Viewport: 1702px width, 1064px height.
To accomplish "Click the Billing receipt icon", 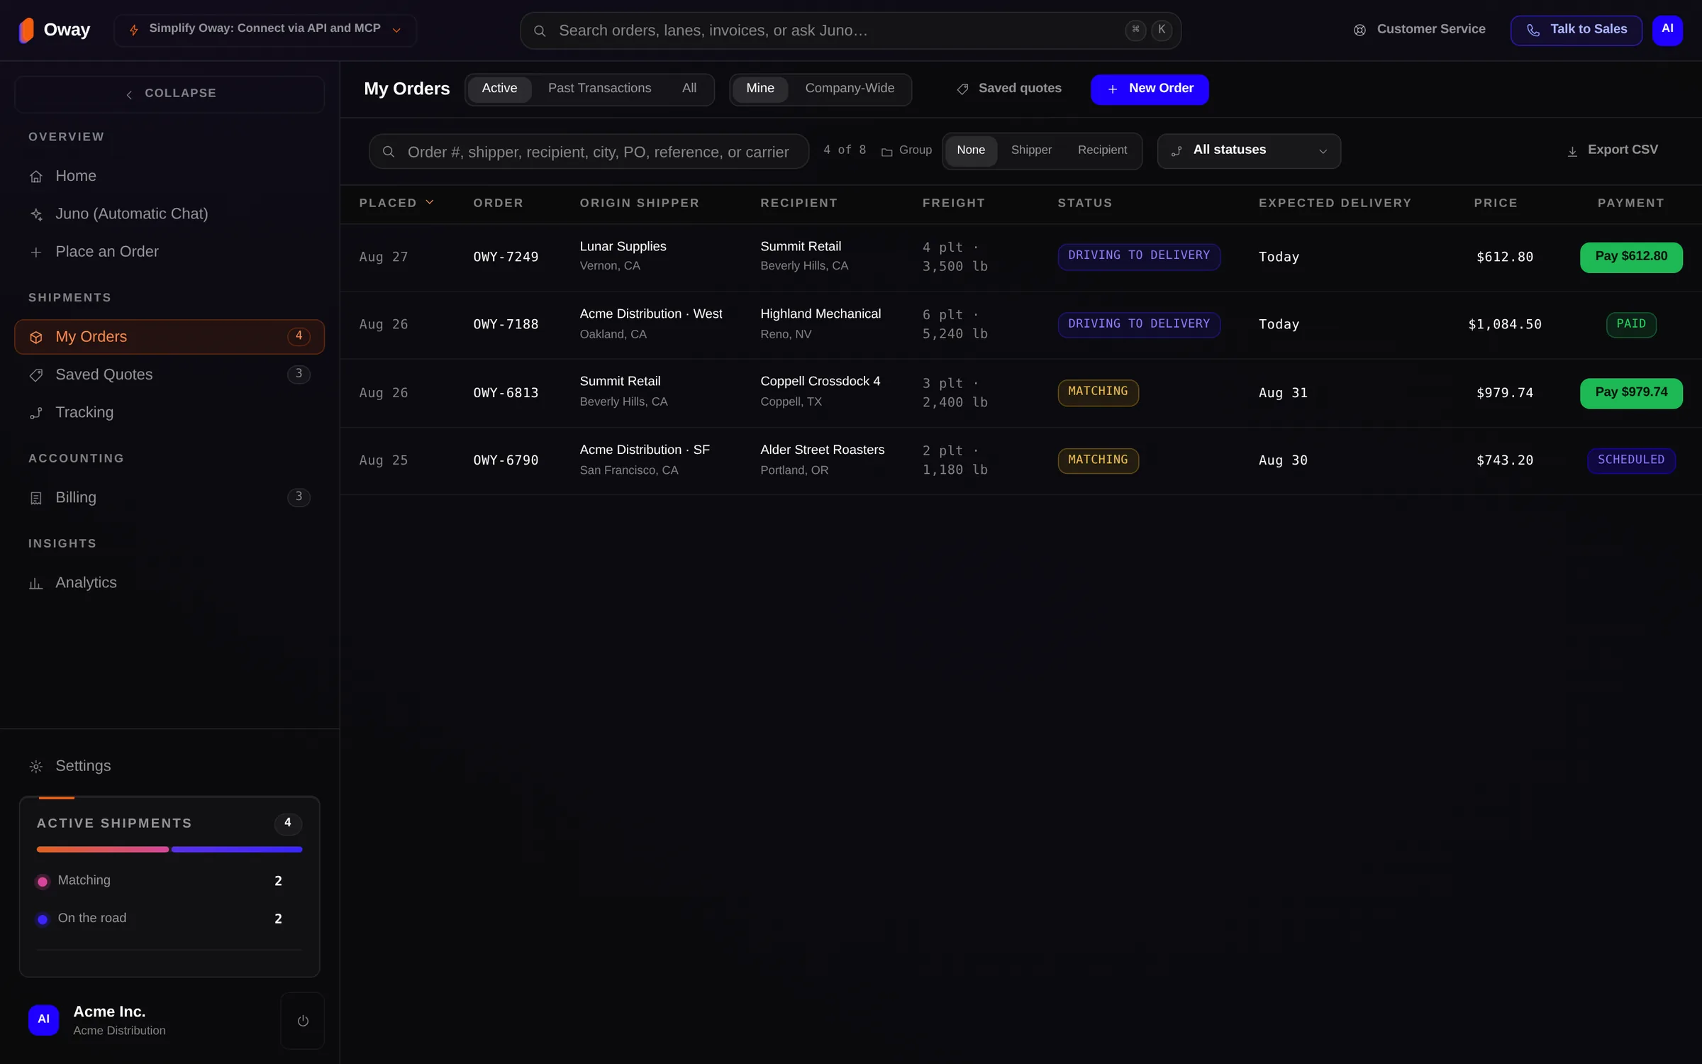I will [36, 498].
